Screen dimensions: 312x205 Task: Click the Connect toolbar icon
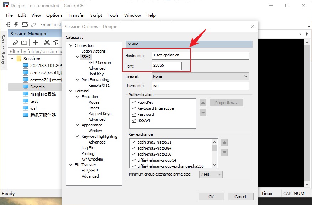(8, 25)
